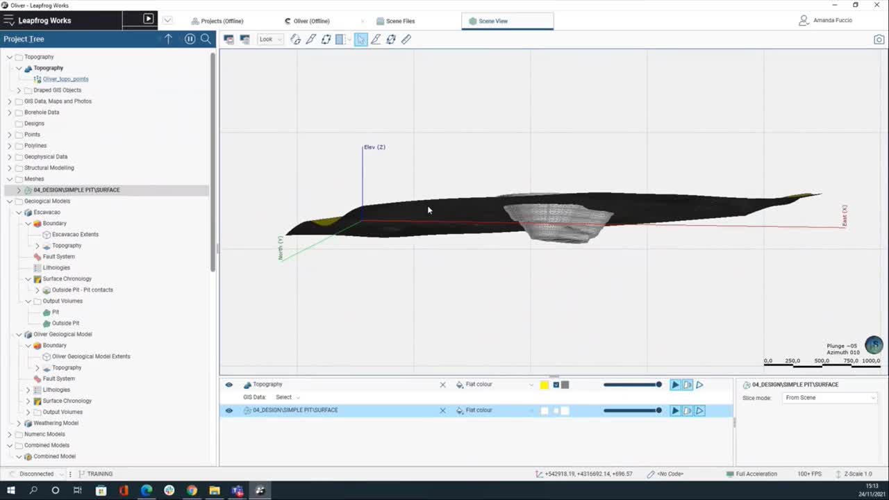Open the Look dropdown in the toolbar
889x500 pixels.
coord(270,40)
